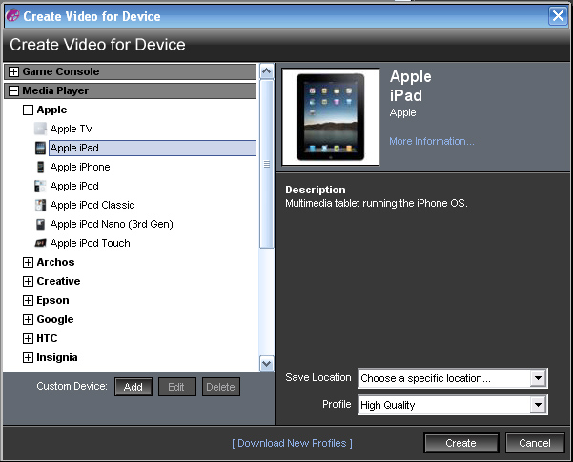The image size is (573, 462).
Task: Select Apple iPod Nano (3rd Gen) entry
Action: (112, 224)
